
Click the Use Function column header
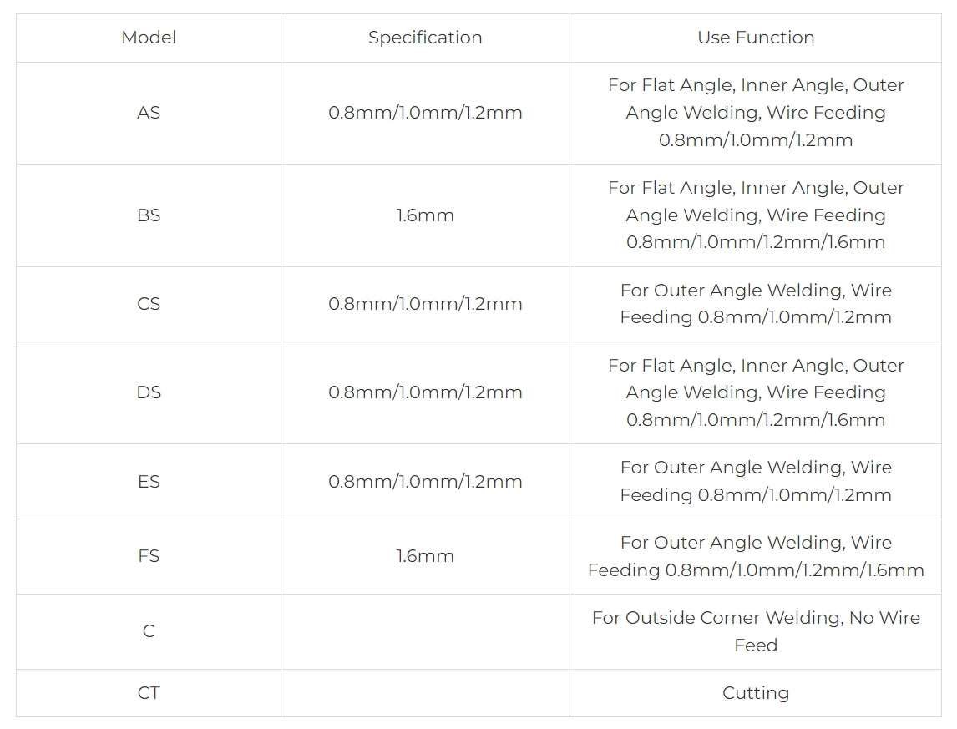coord(756,38)
